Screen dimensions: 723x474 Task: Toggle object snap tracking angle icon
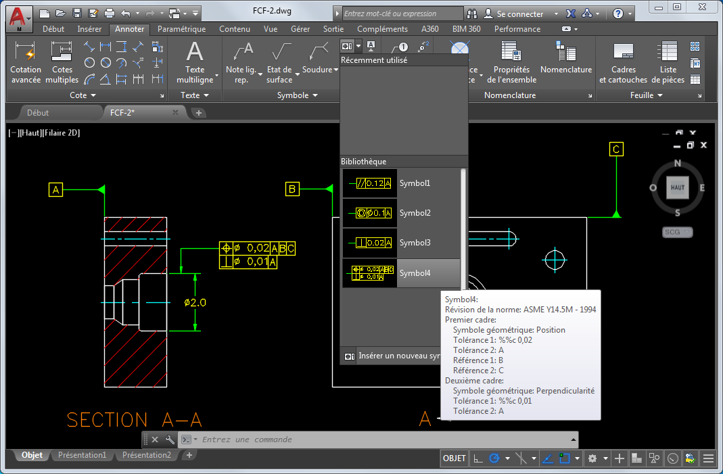[547, 458]
